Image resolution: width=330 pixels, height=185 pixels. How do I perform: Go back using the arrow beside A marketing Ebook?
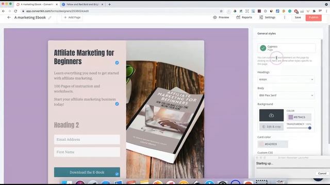tap(9, 17)
